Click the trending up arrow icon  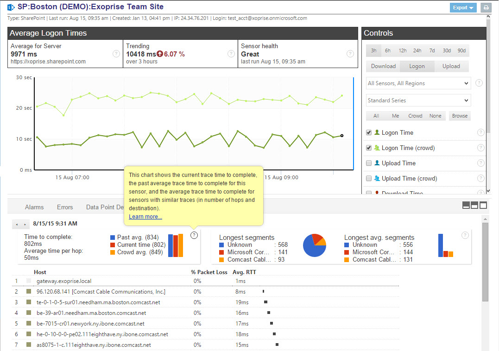[x=160, y=54]
